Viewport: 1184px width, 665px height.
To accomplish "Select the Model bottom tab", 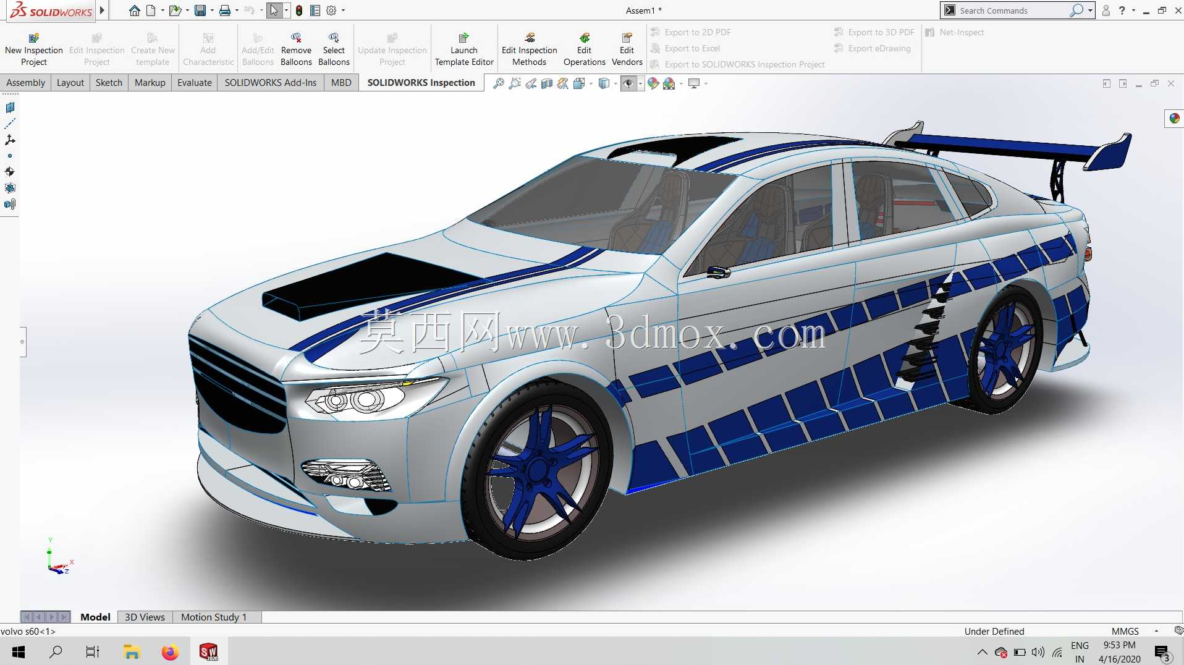I will point(95,617).
